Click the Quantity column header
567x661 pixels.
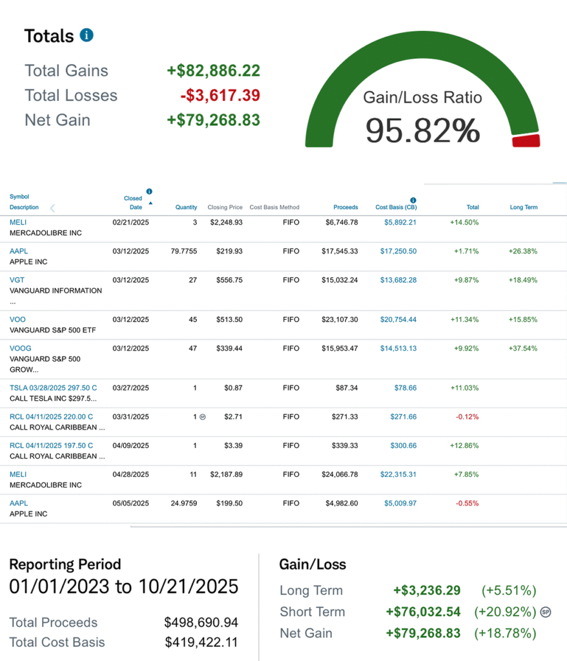186,207
